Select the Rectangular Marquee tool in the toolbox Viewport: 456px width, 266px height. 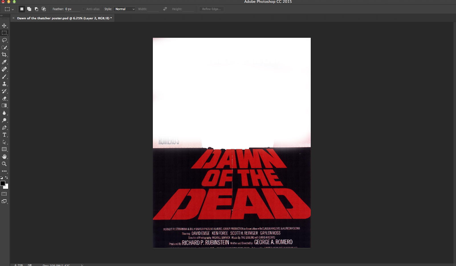point(4,33)
